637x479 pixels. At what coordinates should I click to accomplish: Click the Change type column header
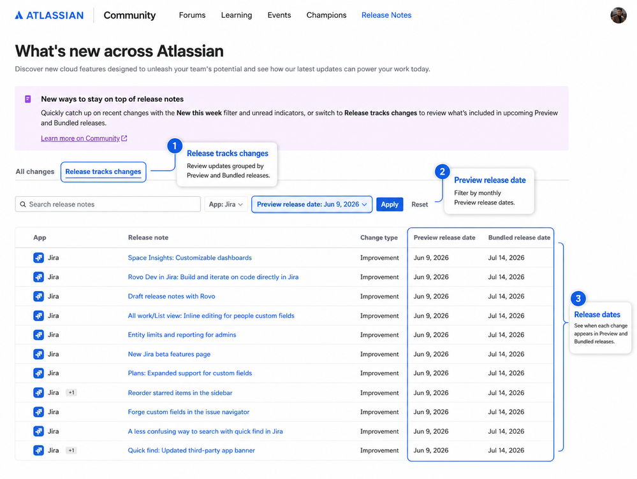pos(379,238)
